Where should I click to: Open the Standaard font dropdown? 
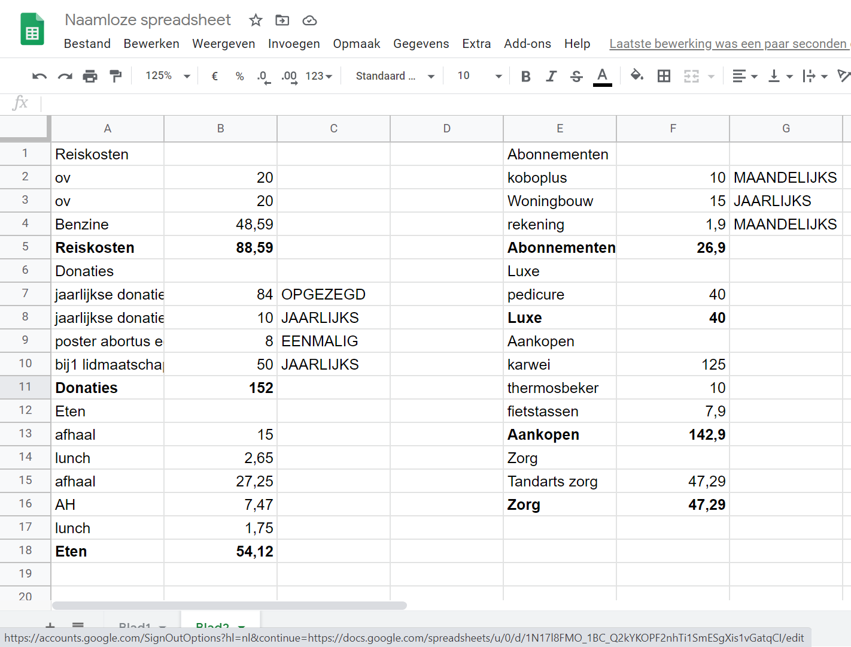click(x=395, y=76)
